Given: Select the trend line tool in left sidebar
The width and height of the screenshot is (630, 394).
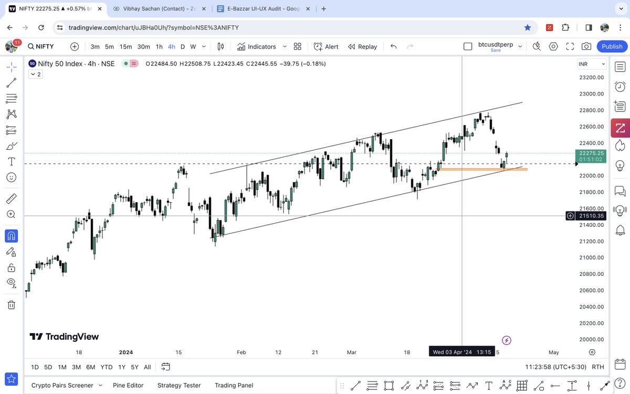Looking at the screenshot, I should click(11, 82).
